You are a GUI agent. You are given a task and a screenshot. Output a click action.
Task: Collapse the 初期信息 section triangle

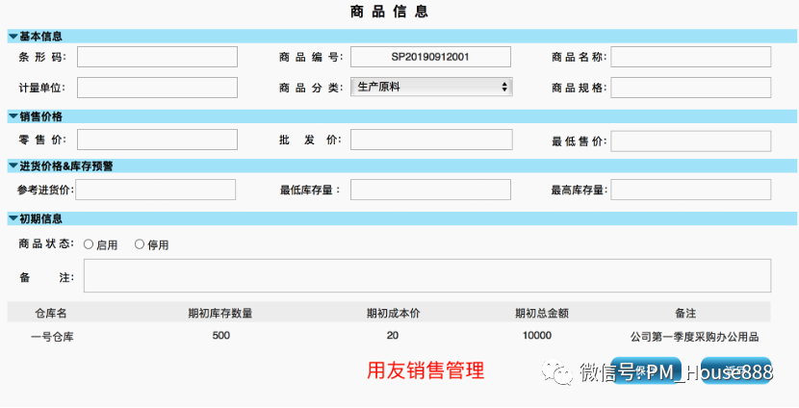13,218
